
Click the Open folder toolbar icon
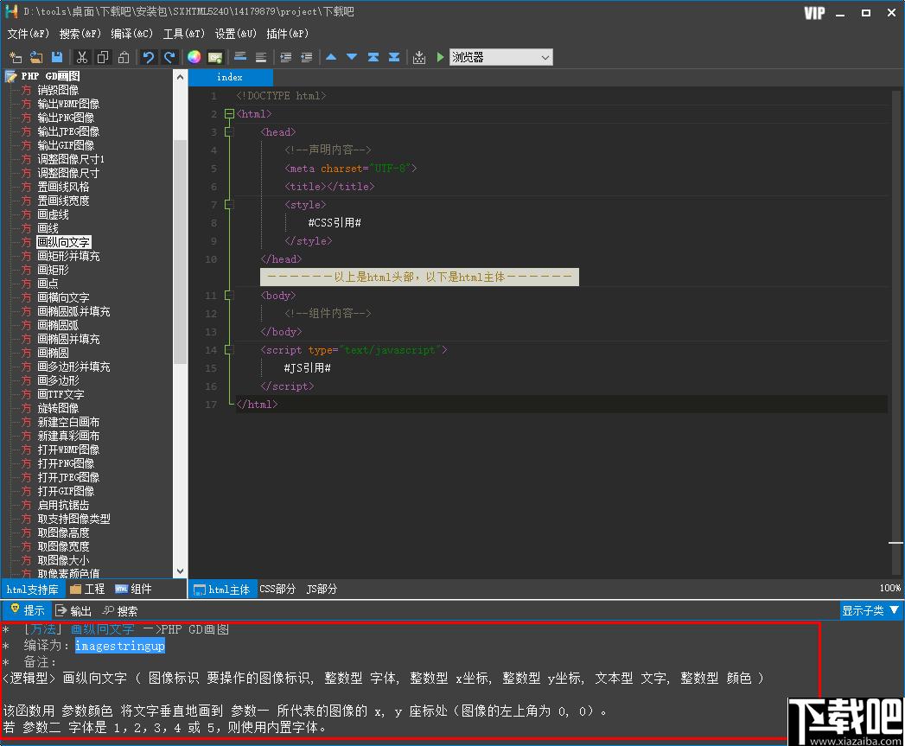pyautogui.click(x=36, y=57)
